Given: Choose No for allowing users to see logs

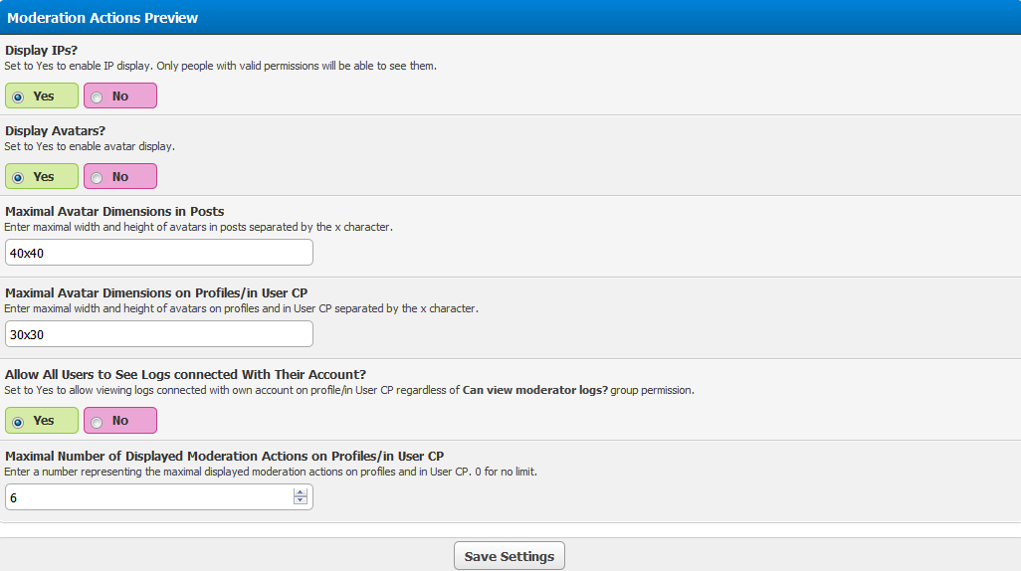Looking at the screenshot, I should (98, 421).
